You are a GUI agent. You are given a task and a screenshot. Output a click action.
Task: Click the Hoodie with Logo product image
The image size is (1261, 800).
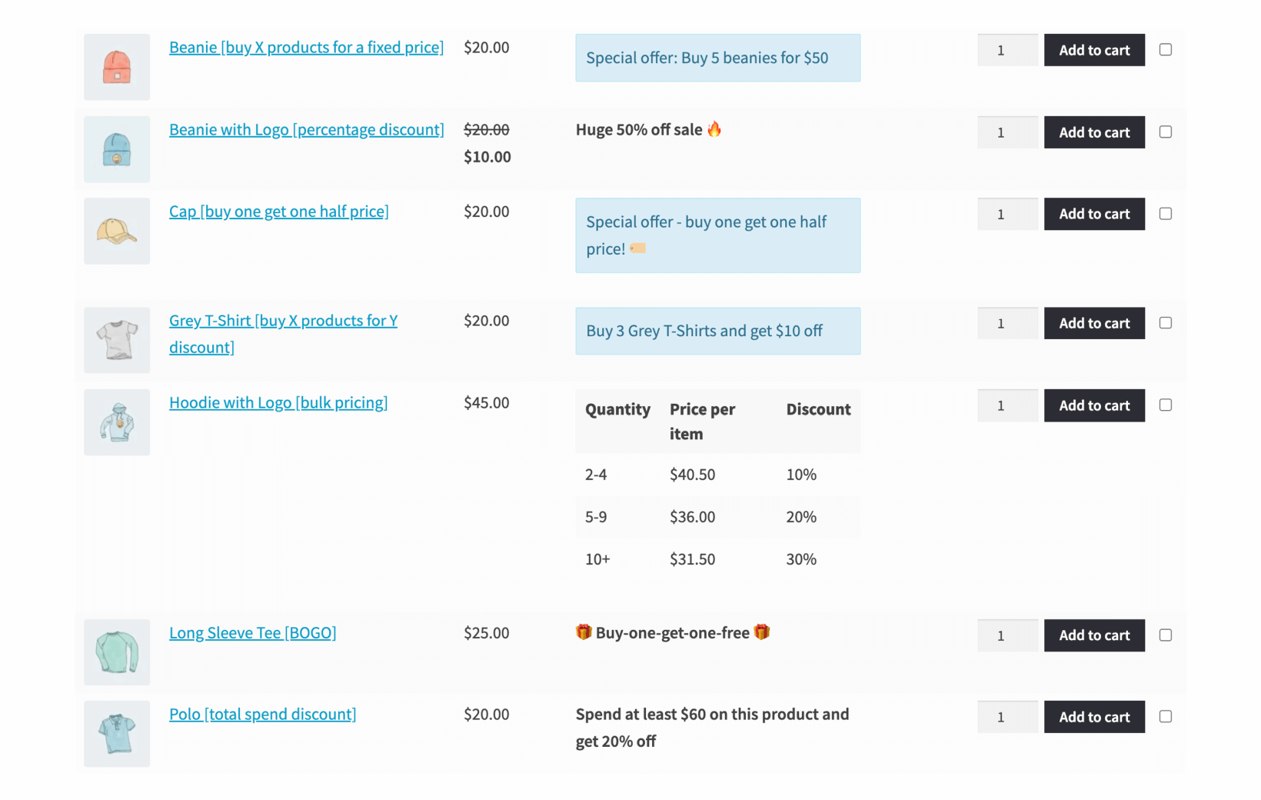click(x=116, y=422)
